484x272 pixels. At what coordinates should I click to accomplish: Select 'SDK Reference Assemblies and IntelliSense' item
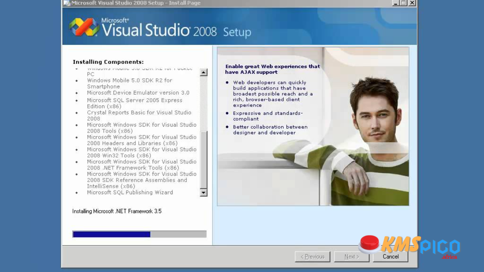pos(142,180)
